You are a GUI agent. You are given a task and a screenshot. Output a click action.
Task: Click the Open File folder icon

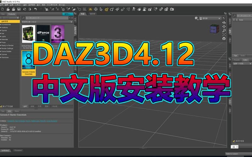[8, 9]
